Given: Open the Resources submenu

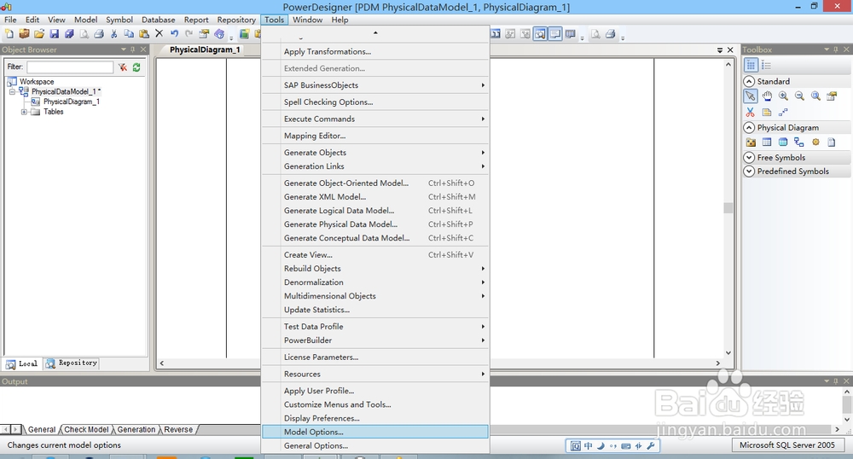Looking at the screenshot, I should [x=375, y=374].
